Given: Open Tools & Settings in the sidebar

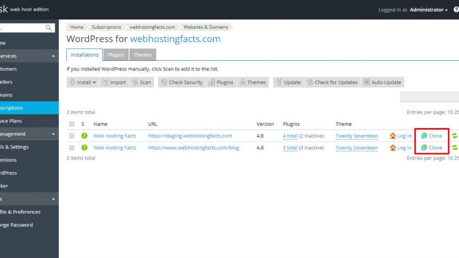Looking at the screenshot, I should coord(29,147).
